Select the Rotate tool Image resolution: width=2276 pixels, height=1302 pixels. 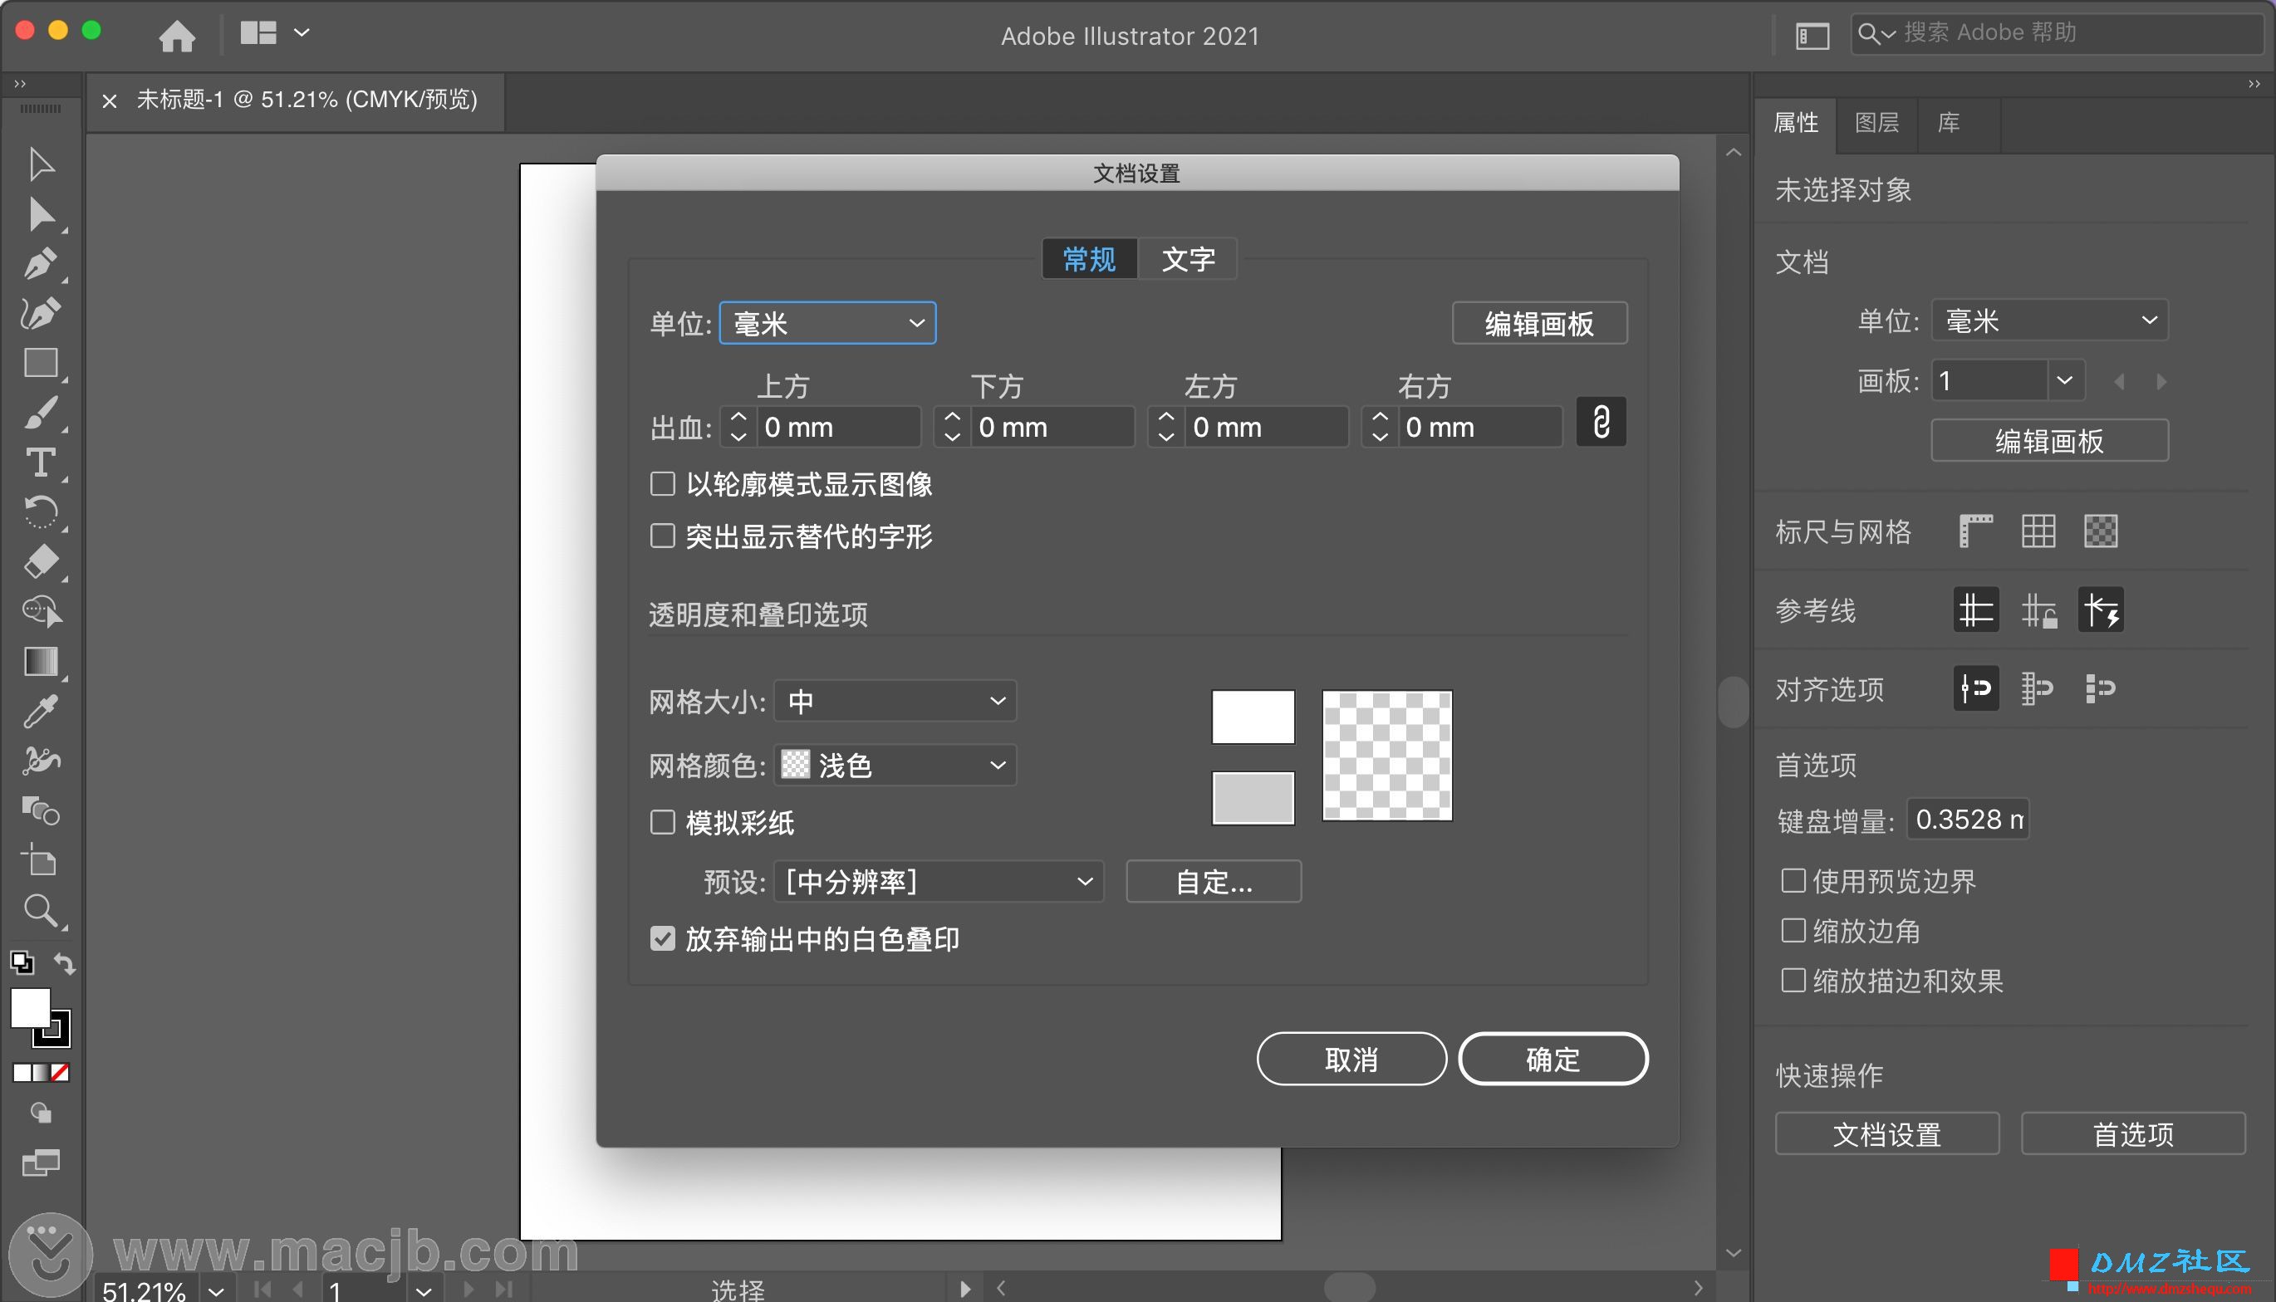(x=40, y=512)
